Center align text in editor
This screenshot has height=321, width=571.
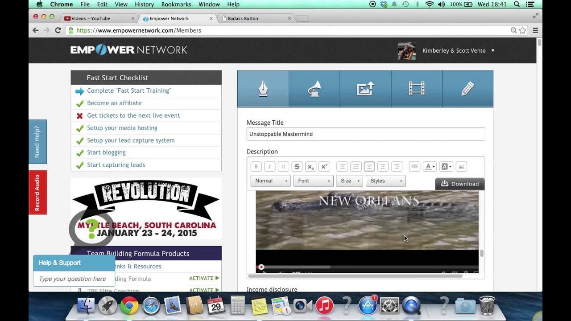[x=383, y=167]
